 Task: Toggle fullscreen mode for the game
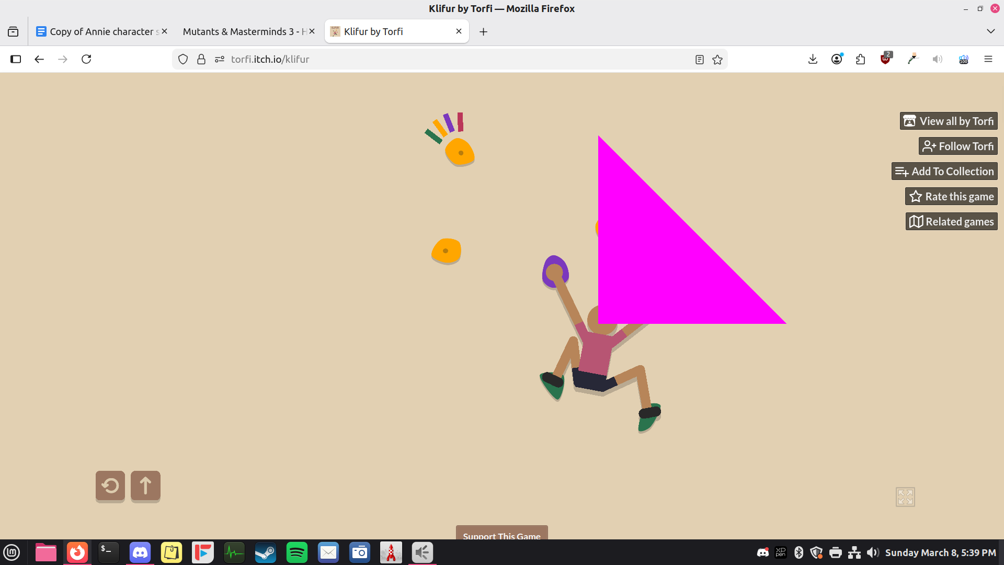pyautogui.click(x=905, y=496)
